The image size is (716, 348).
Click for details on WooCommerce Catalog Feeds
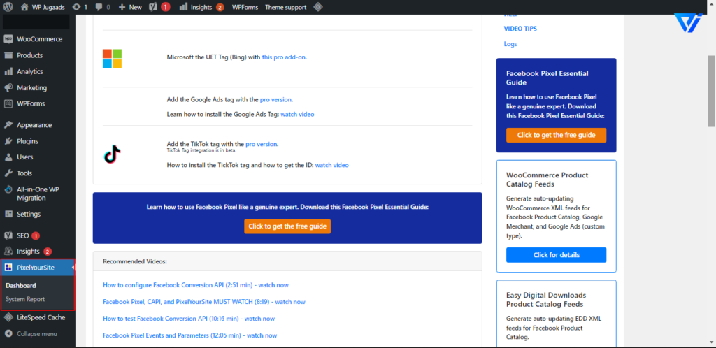(x=556, y=255)
